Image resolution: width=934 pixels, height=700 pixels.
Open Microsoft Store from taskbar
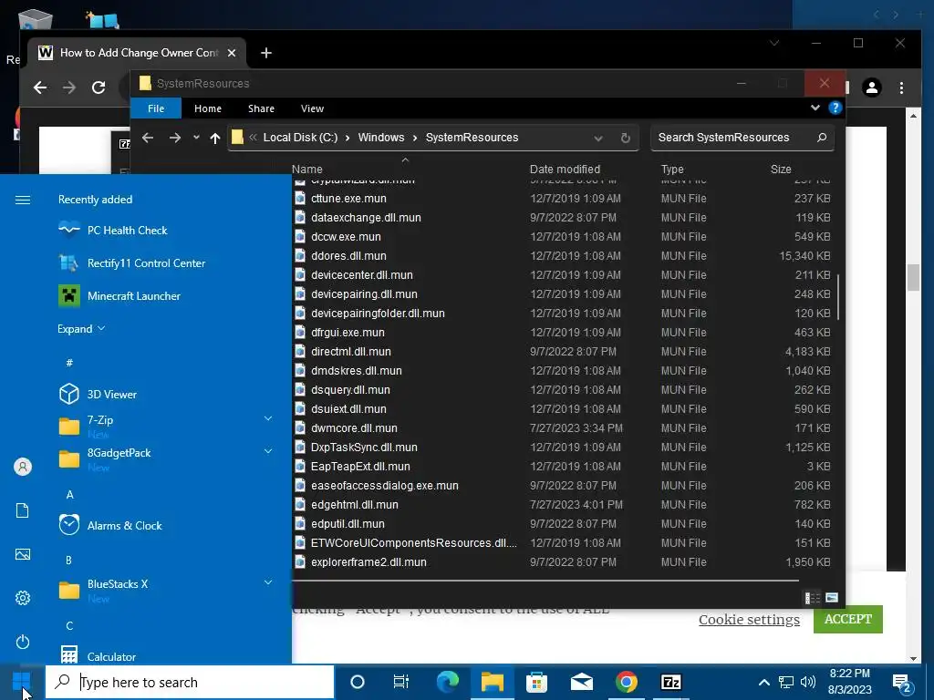(x=536, y=682)
